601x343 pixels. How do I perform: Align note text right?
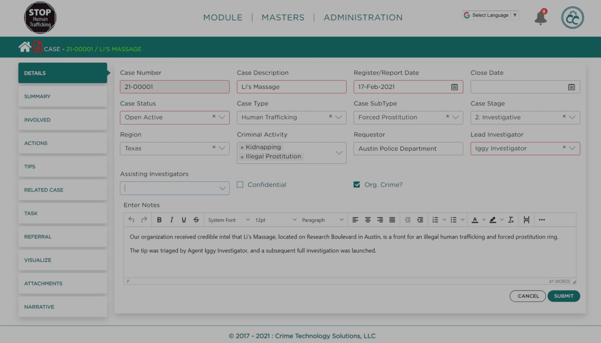pos(380,220)
